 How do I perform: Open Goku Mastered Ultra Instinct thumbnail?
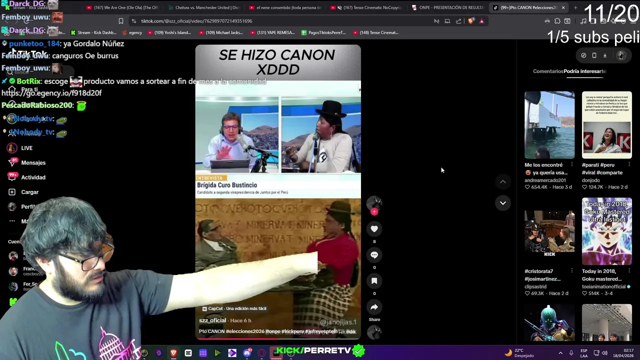click(607, 231)
